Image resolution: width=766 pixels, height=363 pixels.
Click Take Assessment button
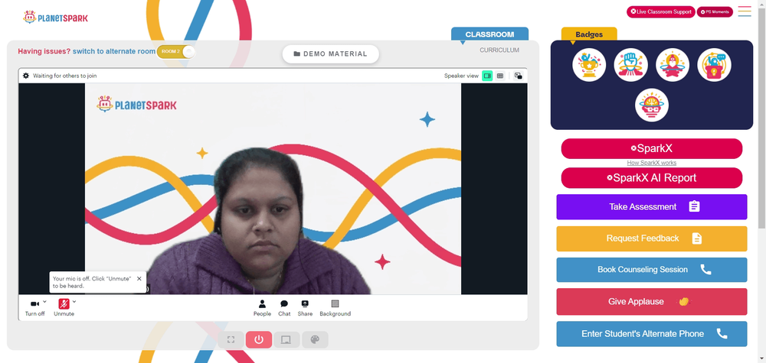[652, 206]
